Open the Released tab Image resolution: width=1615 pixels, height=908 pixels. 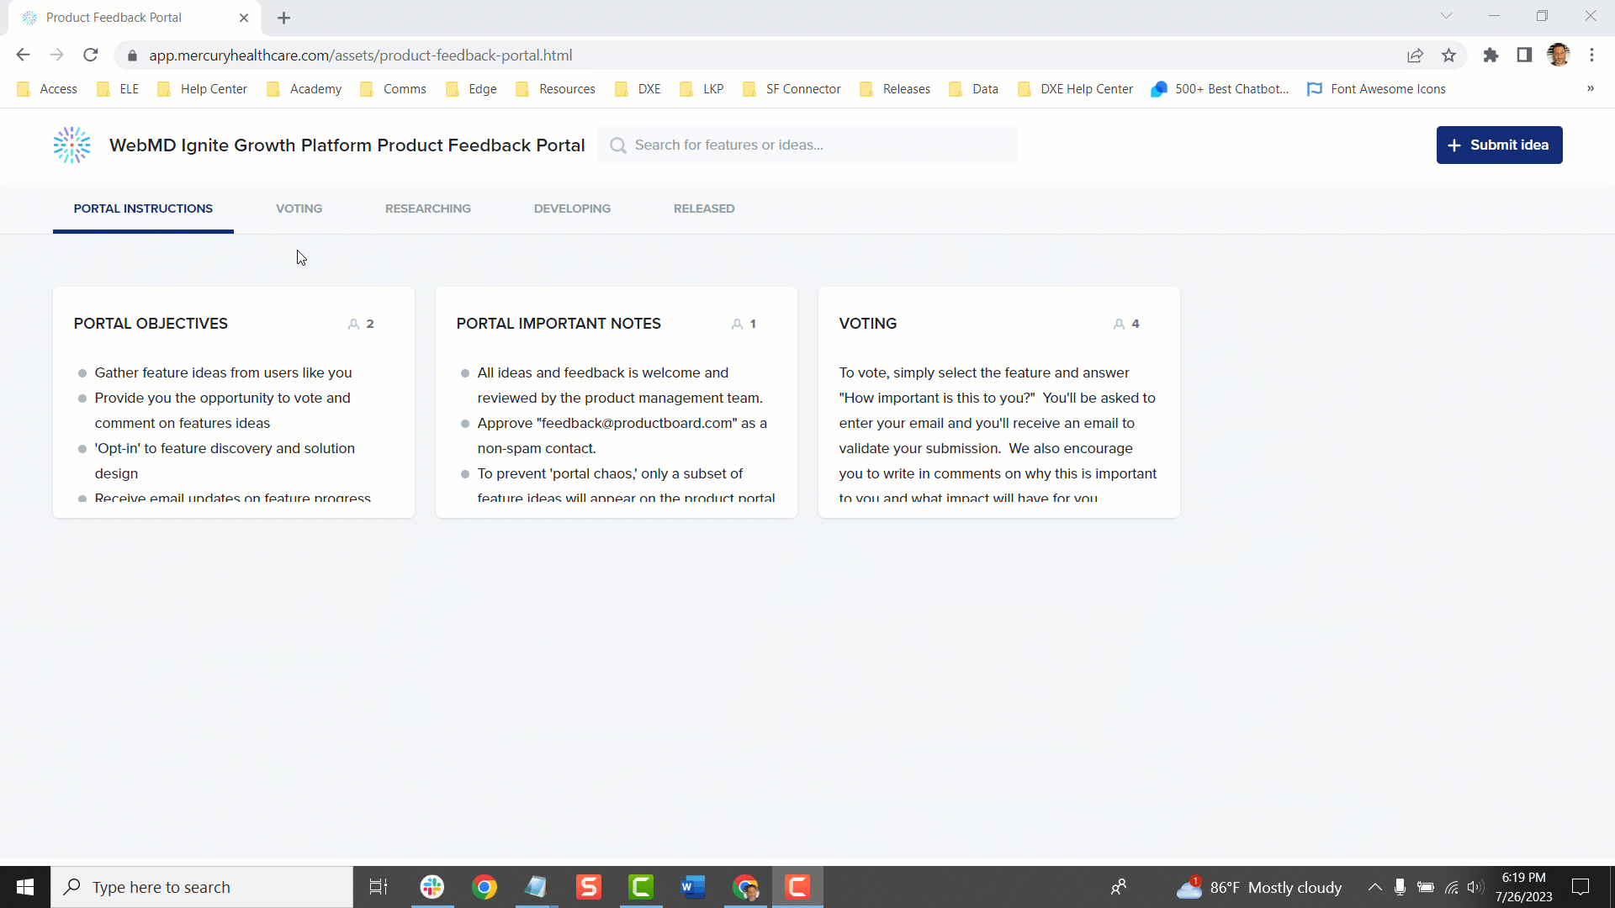coord(703,209)
